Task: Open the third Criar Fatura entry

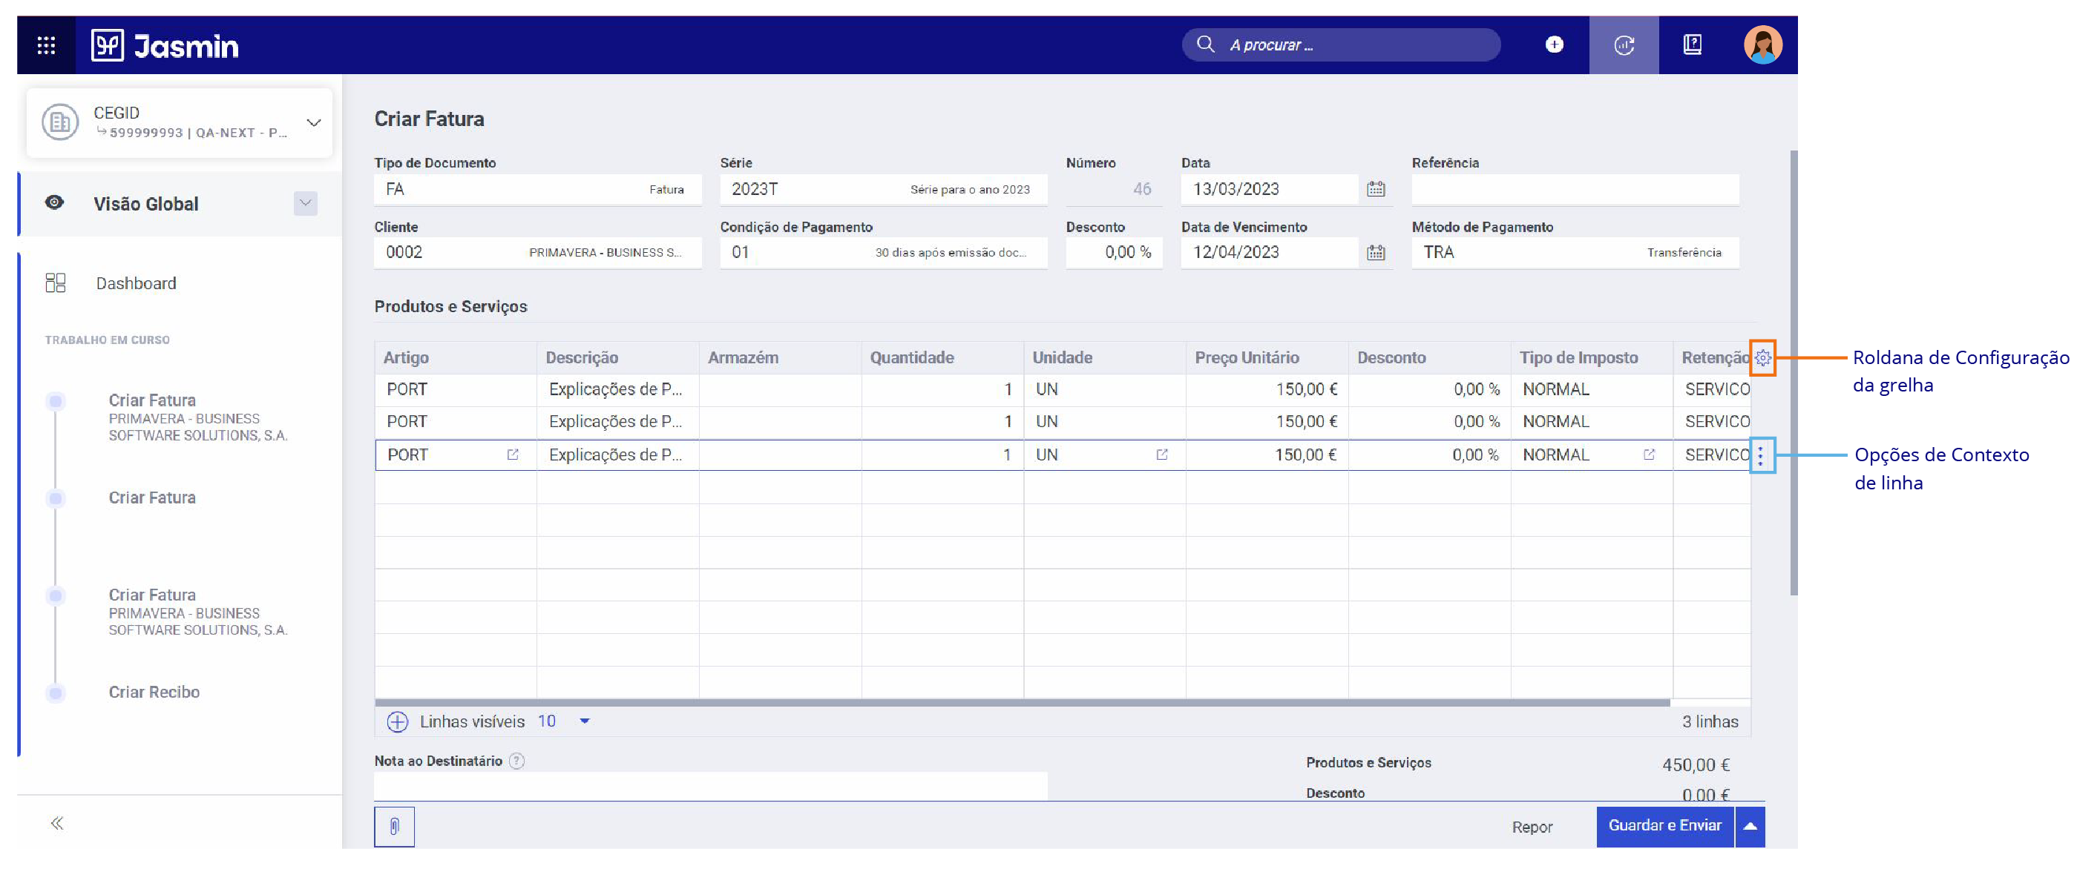Action: pyautogui.click(x=197, y=612)
